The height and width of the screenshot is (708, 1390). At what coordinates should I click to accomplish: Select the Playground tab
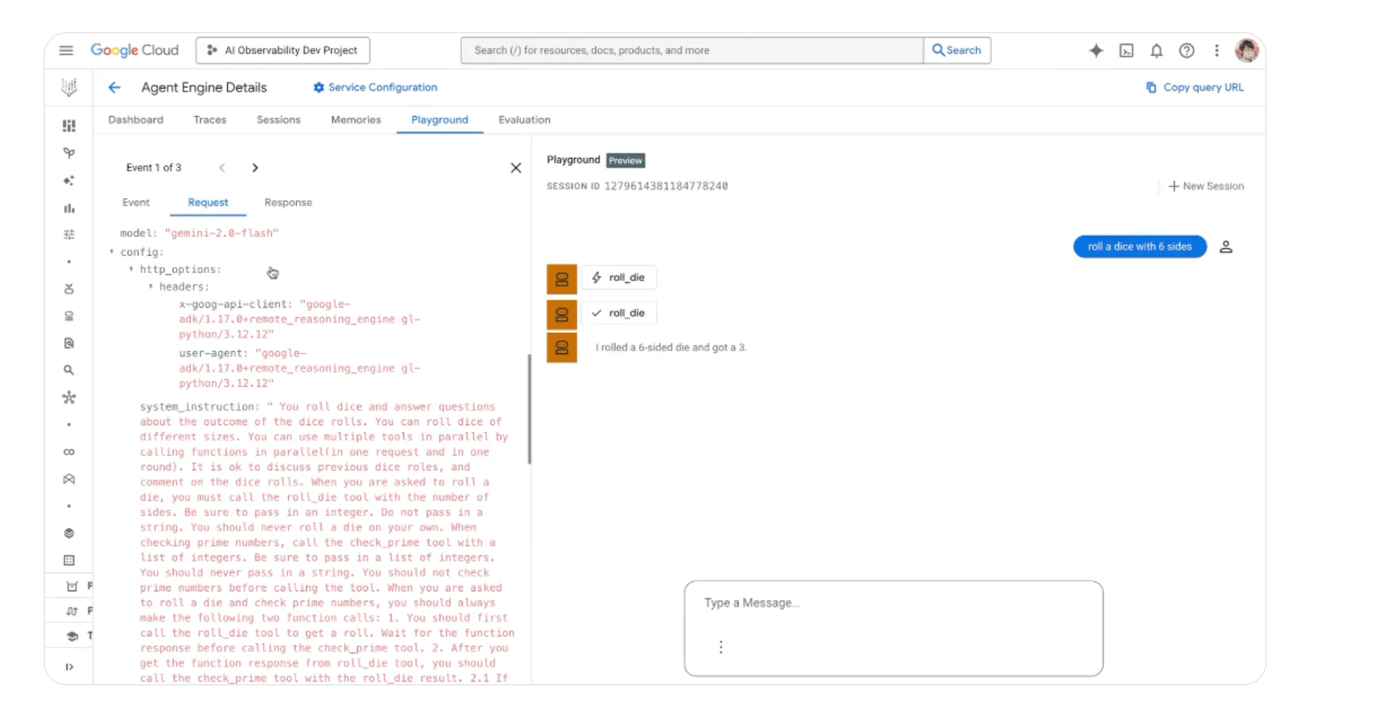440,120
